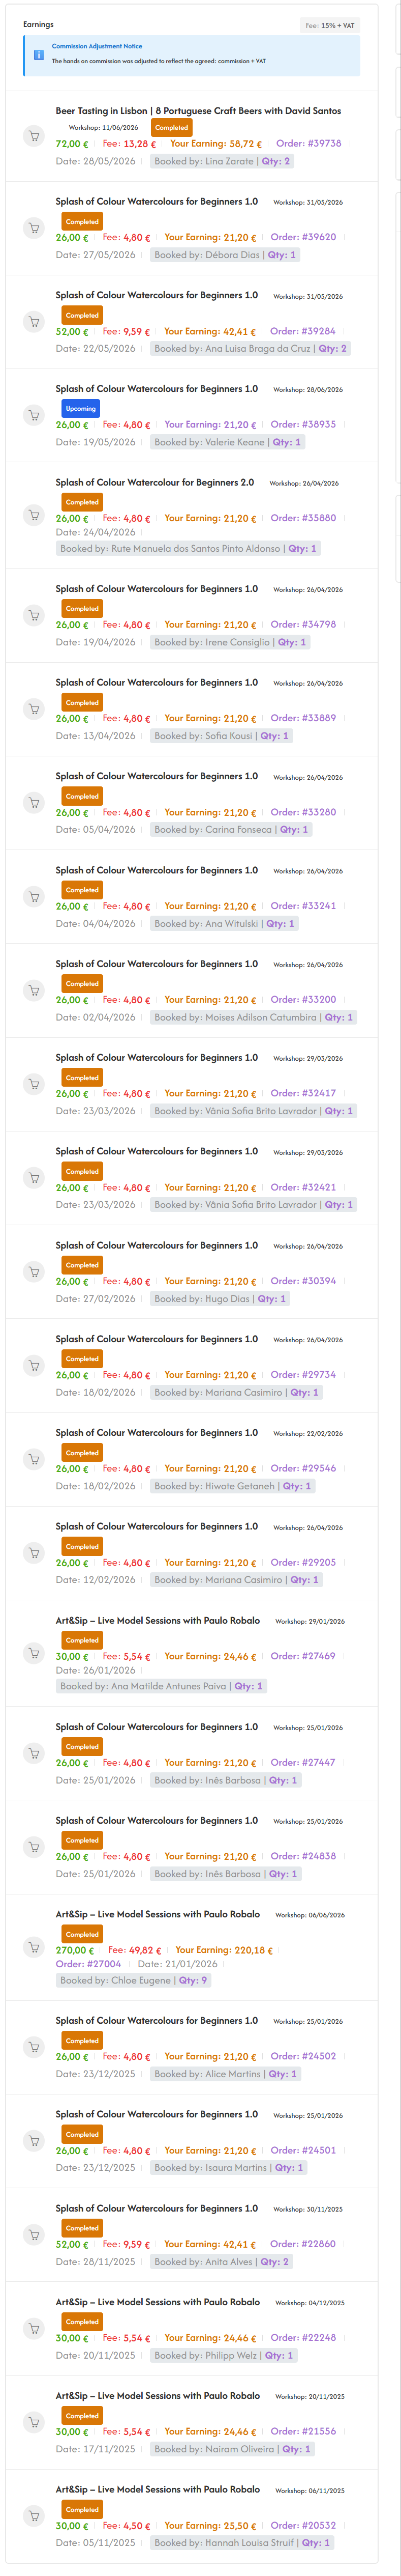The height and width of the screenshot is (2576, 401).
Task: Click the cart icon for order #39284
Action: point(34,322)
